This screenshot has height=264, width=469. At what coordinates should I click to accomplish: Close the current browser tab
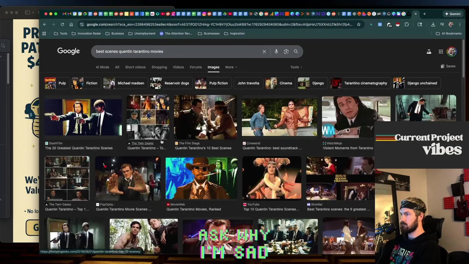[x=416, y=14]
